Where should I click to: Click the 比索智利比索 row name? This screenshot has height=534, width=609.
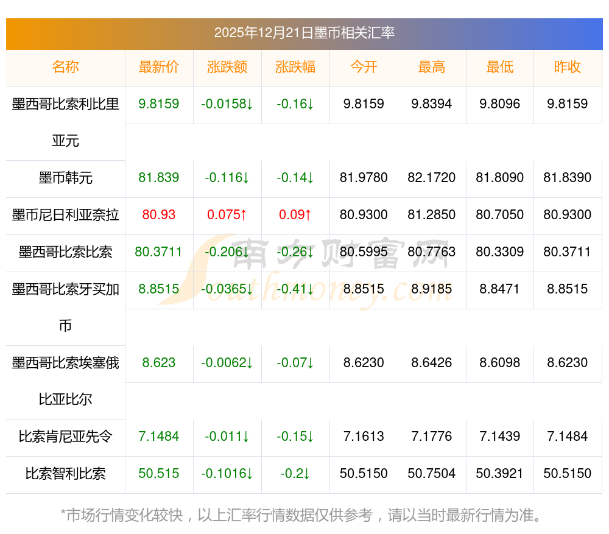coord(65,474)
